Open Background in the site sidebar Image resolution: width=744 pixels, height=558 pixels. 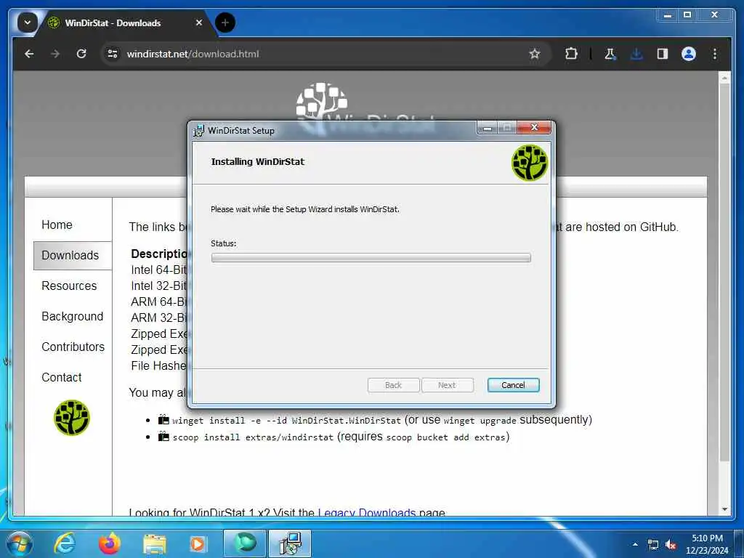coord(72,317)
